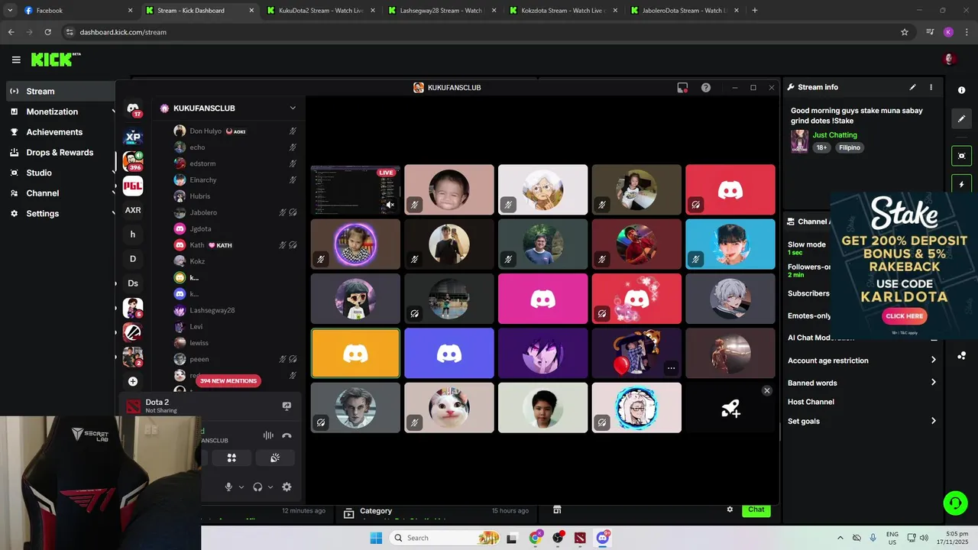Click the green KICK logo
The width and height of the screenshot is (978, 550).
click(x=56, y=60)
